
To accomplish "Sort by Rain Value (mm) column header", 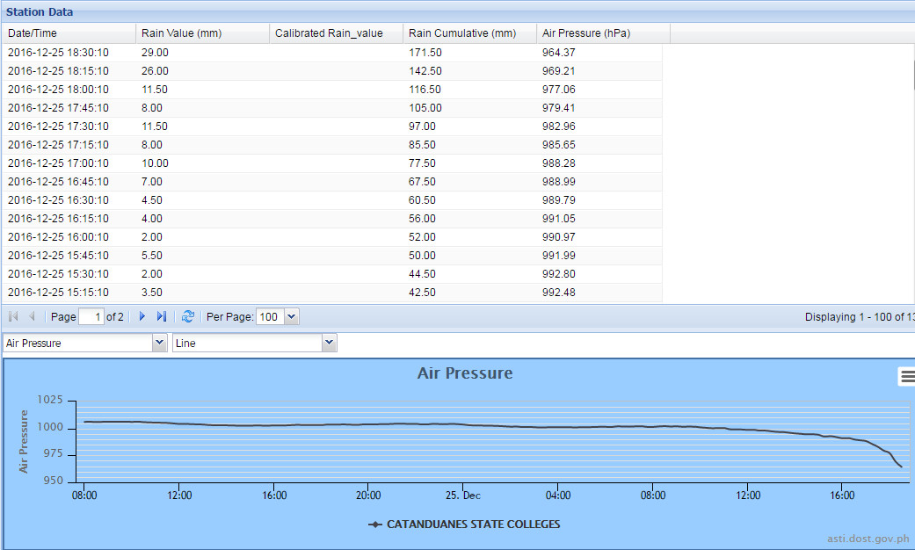I will (202, 33).
